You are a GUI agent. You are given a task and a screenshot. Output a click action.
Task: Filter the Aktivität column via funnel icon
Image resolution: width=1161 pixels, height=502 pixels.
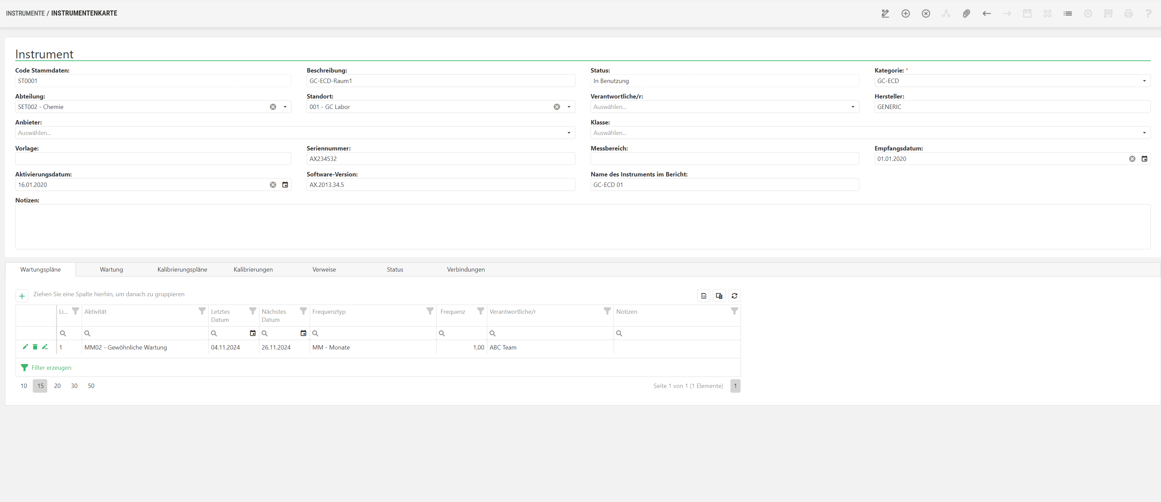pyautogui.click(x=202, y=311)
